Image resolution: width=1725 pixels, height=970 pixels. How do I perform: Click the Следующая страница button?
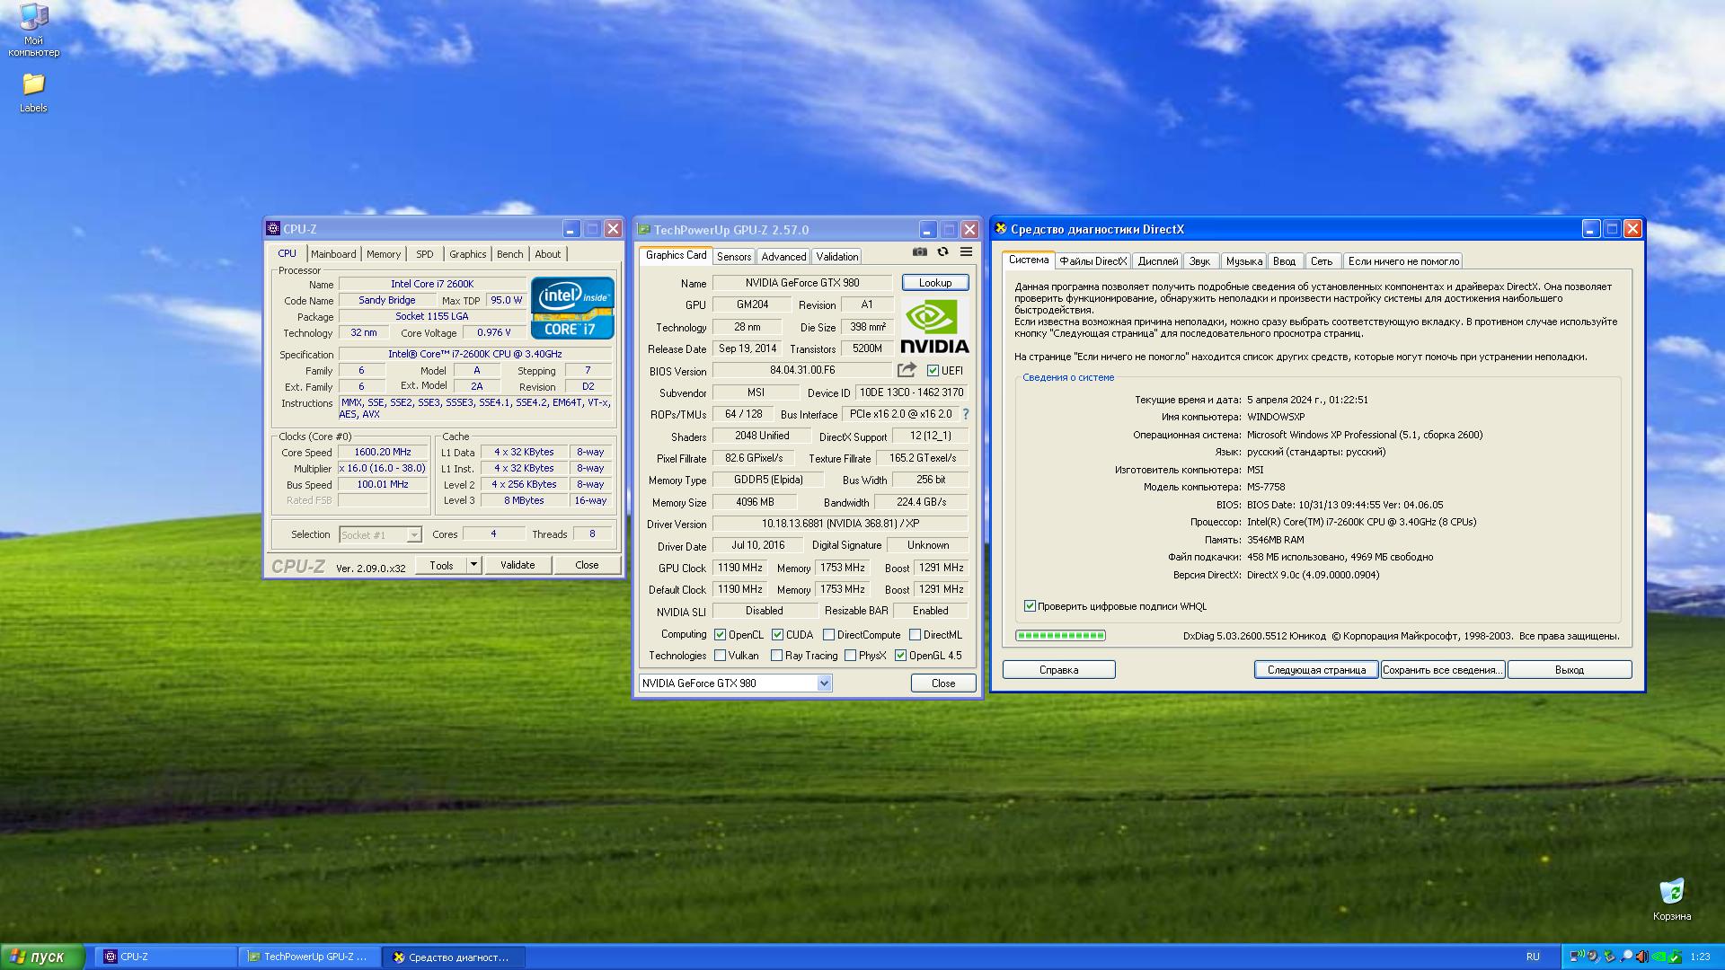(1315, 670)
